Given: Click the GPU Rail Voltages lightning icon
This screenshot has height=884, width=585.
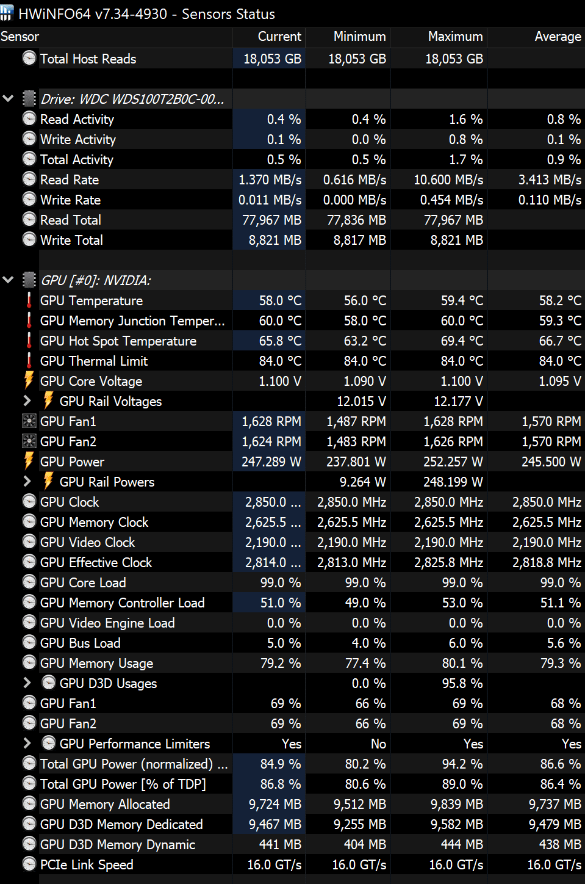Looking at the screenshot, I should pyautogui.click(x=48, y=400).
